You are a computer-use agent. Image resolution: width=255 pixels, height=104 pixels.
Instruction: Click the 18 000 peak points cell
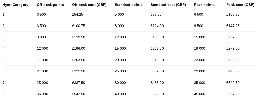(200, 48)
